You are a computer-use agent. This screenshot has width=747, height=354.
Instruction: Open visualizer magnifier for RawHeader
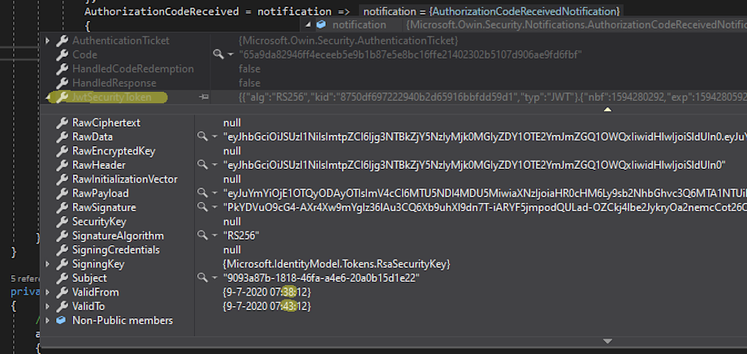(x=202, y=165)
